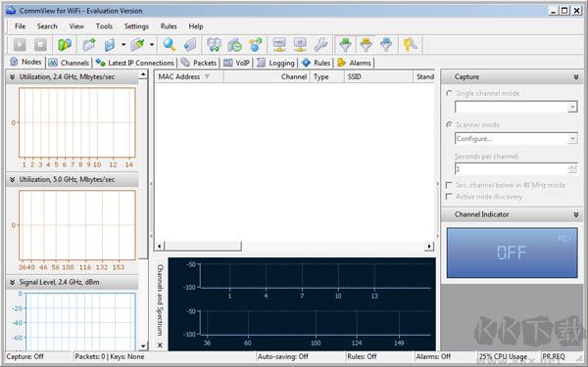Open the Tools menu
Screen dimensions: 588x367
104,26
